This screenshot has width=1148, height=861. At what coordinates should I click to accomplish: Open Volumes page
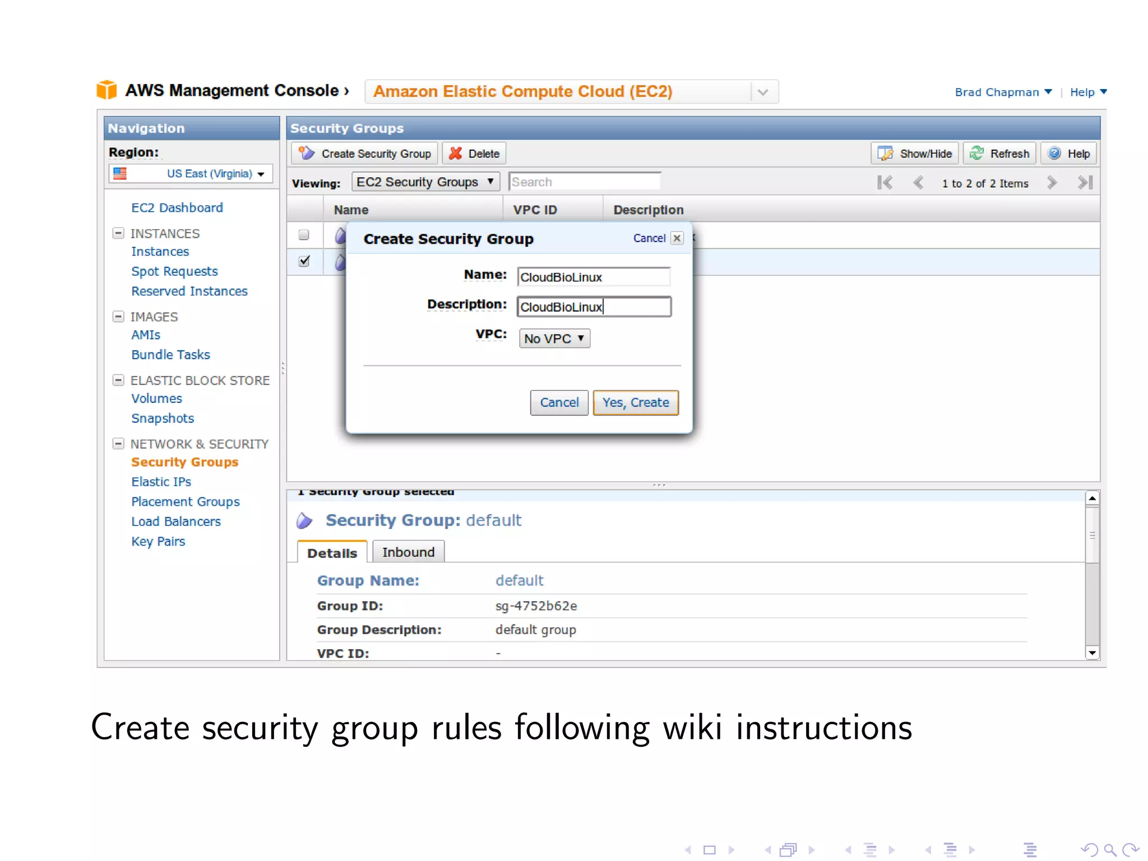[156, 398]
